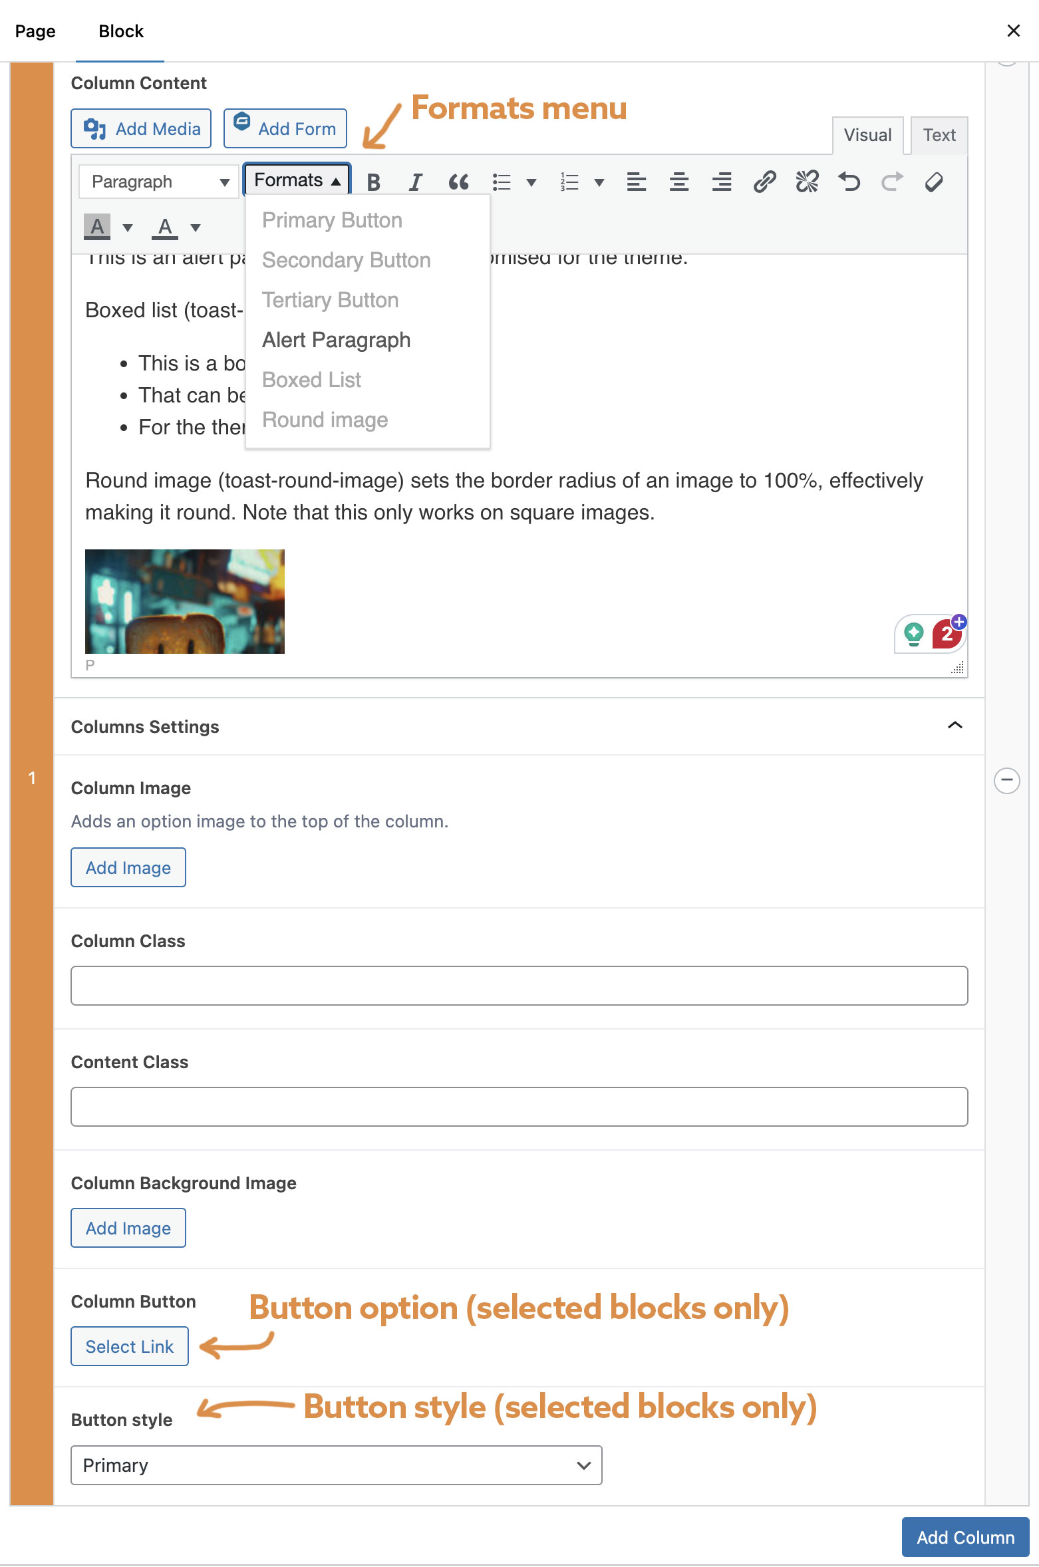Align text left
1039x1567 pixels.
tap(637, 182)
